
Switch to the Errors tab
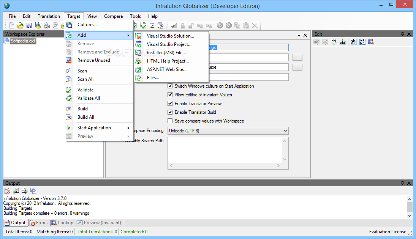(39, 223)
